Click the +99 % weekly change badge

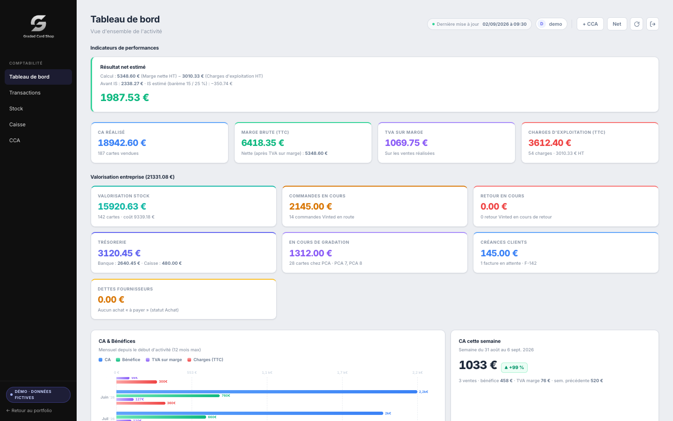(514, 368)
